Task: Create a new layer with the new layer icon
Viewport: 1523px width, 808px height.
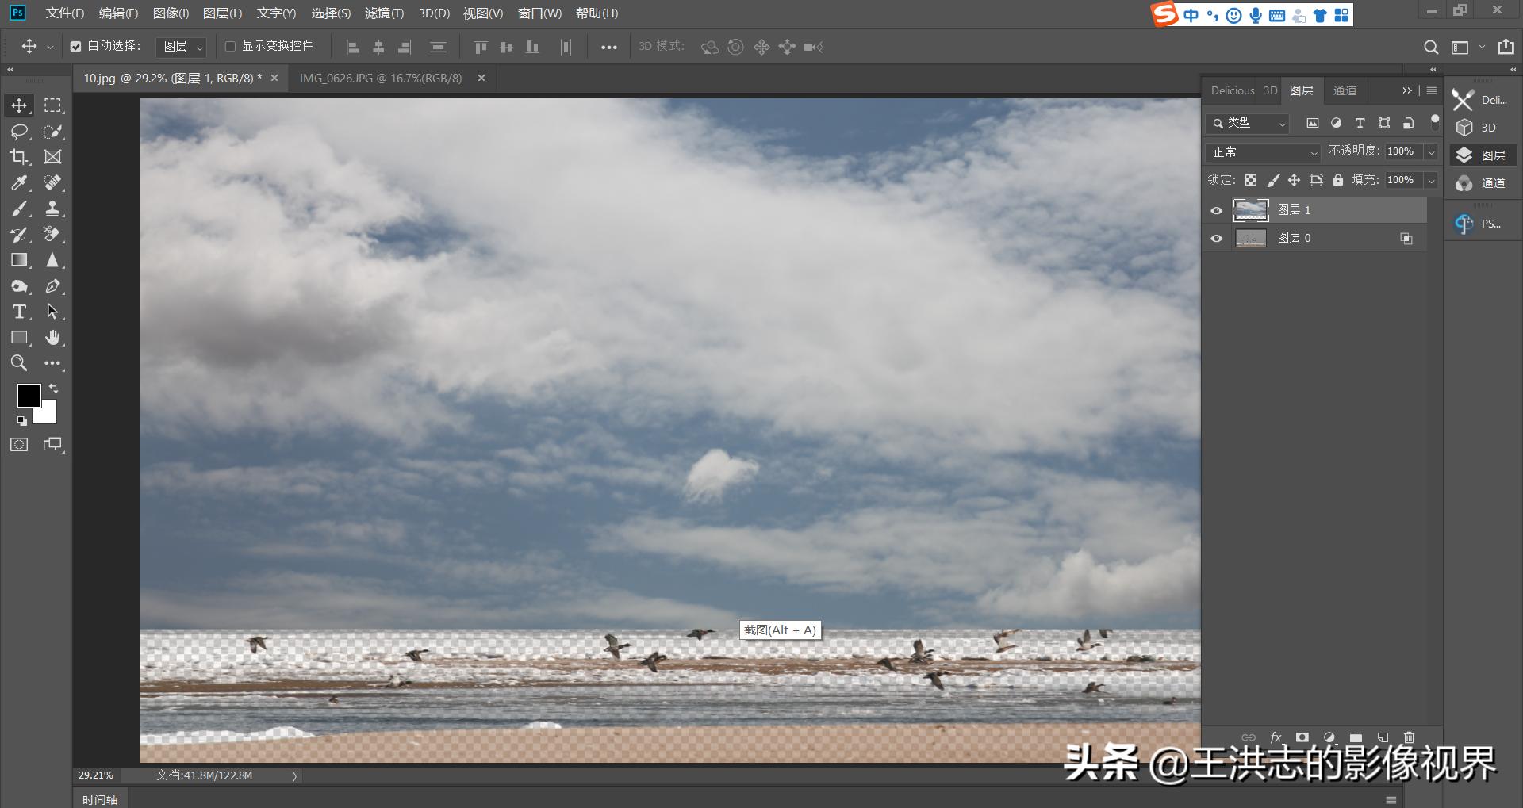Action: coord(1383,737)
